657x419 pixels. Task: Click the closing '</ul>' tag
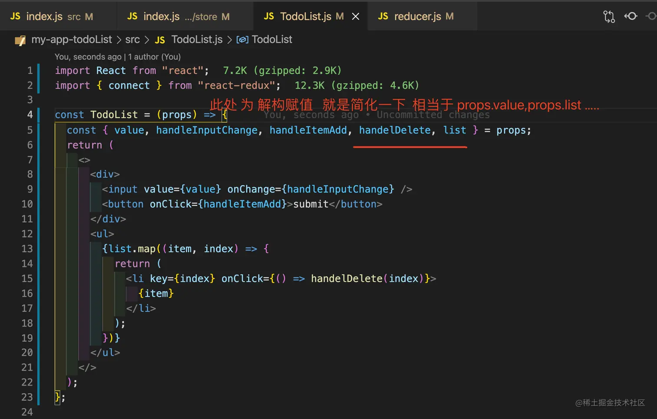coord(105,353)
